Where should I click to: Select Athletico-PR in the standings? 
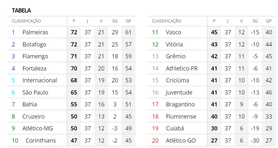[x=182, y=69]
